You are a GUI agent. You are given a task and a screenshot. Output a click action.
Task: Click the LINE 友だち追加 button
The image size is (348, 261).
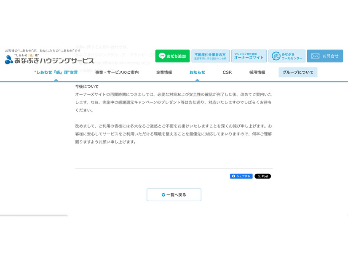(x=172, y=56)
